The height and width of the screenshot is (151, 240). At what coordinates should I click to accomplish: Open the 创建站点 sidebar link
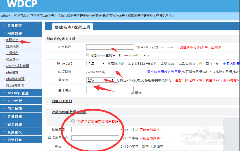(x=12, y=40)
